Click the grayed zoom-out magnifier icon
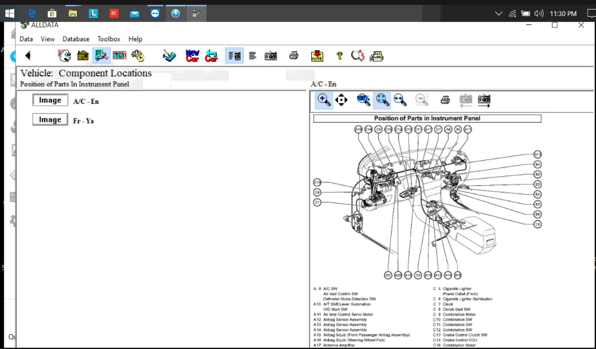This screenshot has height=349, width=596. 421,100
